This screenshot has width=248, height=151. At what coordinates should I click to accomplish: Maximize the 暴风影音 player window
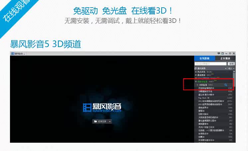point(230,53)
